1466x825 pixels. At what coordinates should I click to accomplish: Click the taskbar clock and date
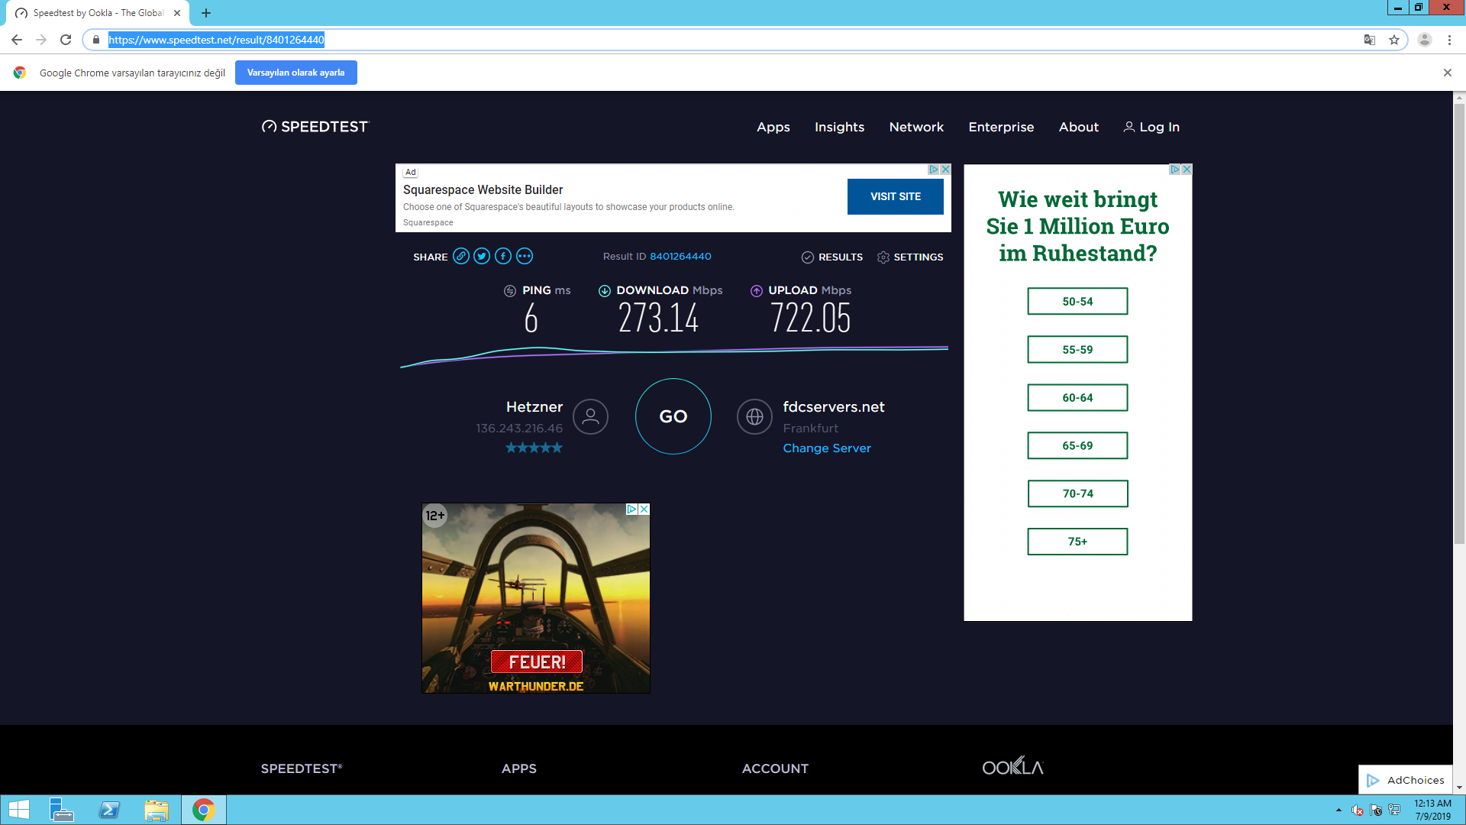click(1432, 810)
